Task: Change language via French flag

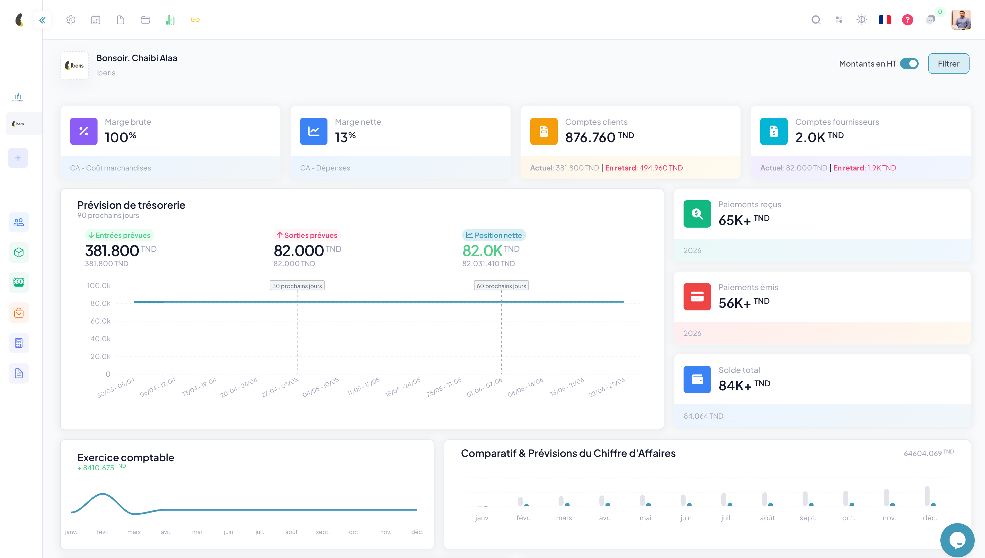Action: tap(884, 19)
